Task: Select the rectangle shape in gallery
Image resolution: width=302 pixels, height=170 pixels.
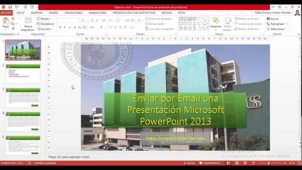Action: coord(181,24)
